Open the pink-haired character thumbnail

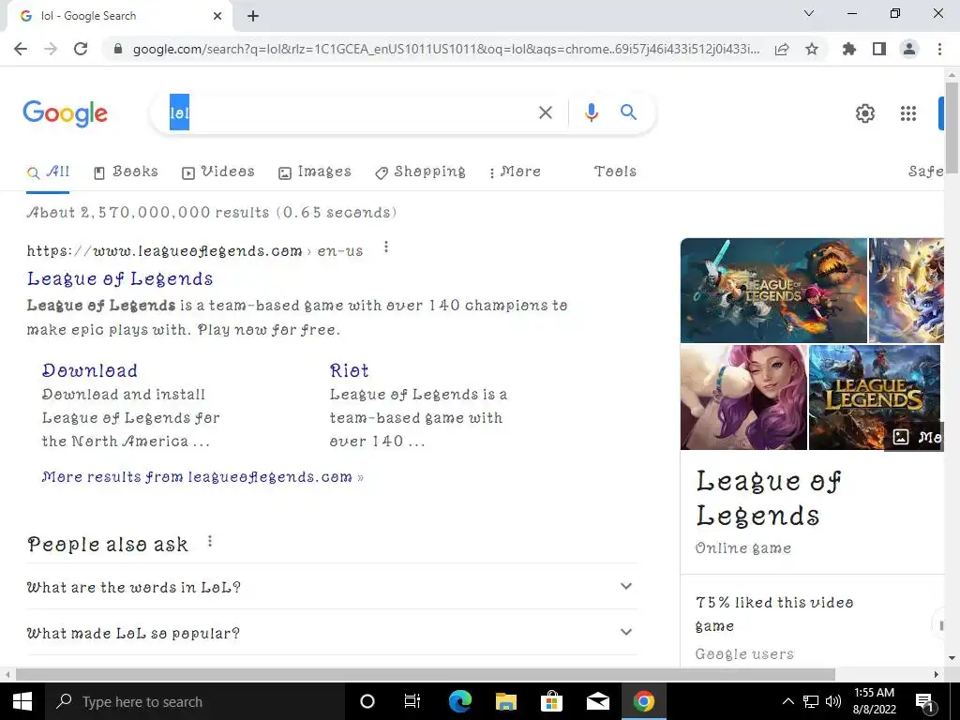coord(743,397)
